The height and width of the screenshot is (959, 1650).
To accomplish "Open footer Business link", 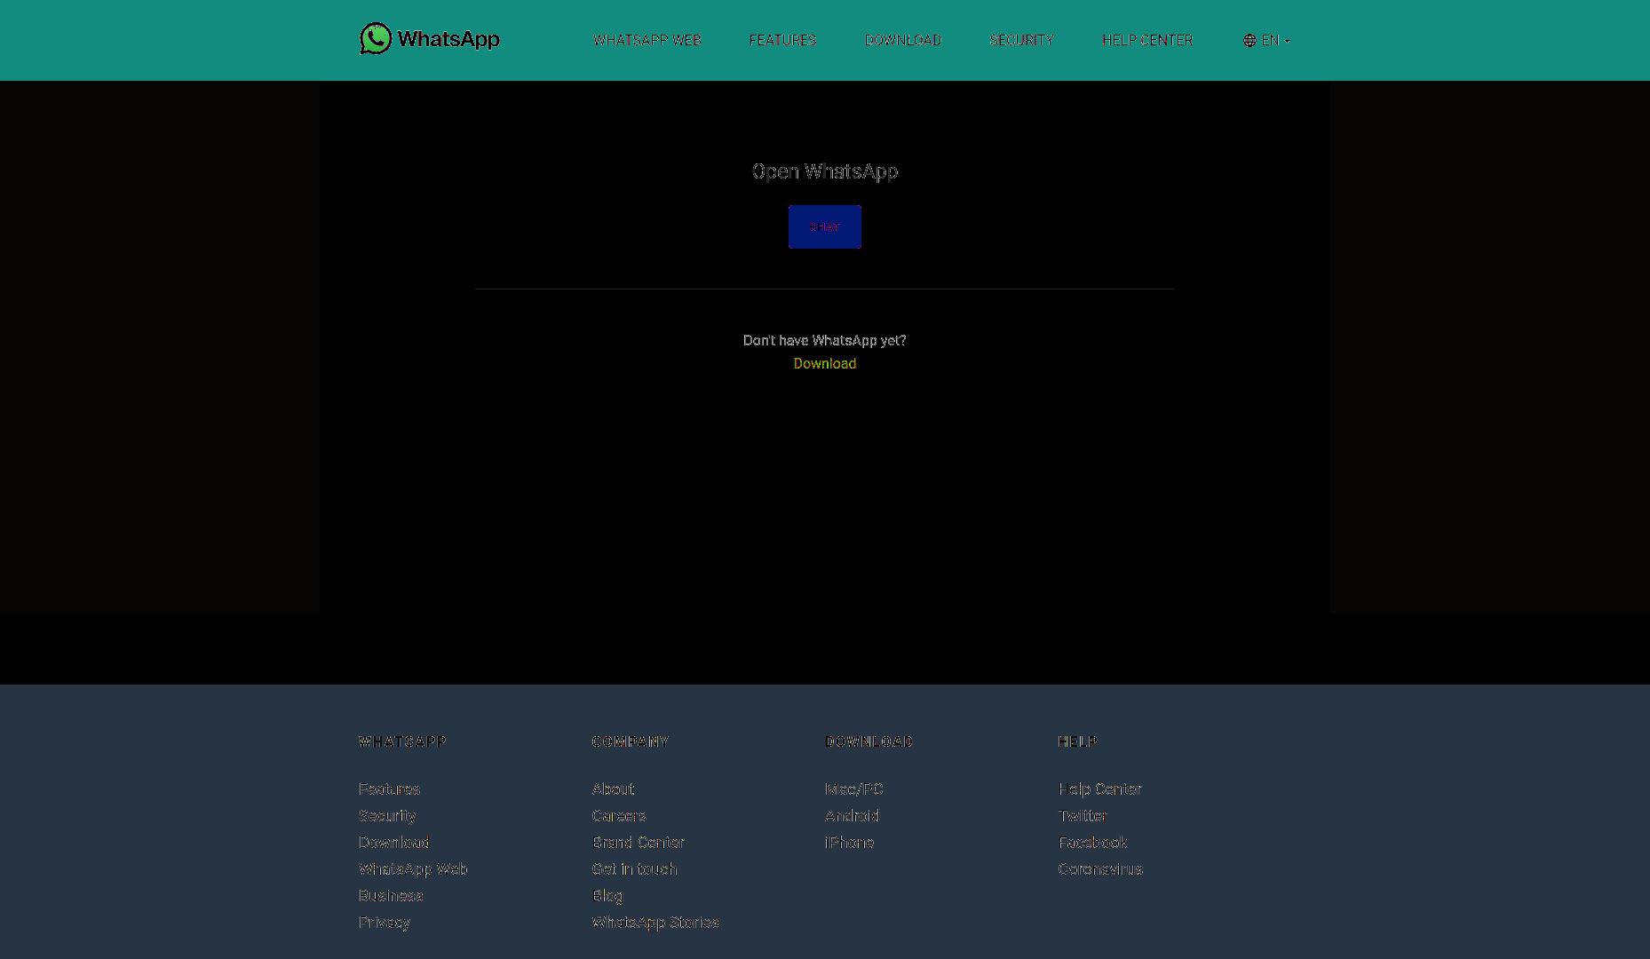I will [391, 895].
